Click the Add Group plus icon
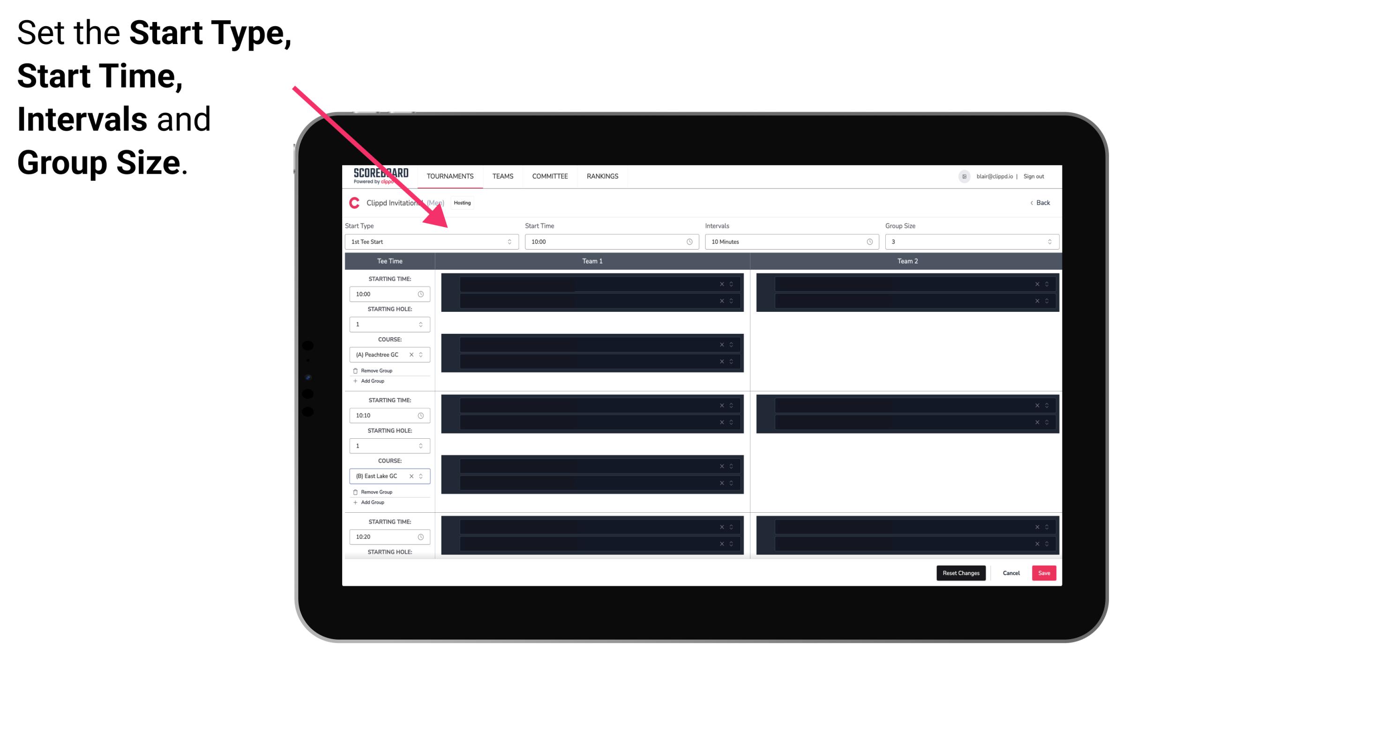Viewport: 1399px width, 752px height. [354, 382]
